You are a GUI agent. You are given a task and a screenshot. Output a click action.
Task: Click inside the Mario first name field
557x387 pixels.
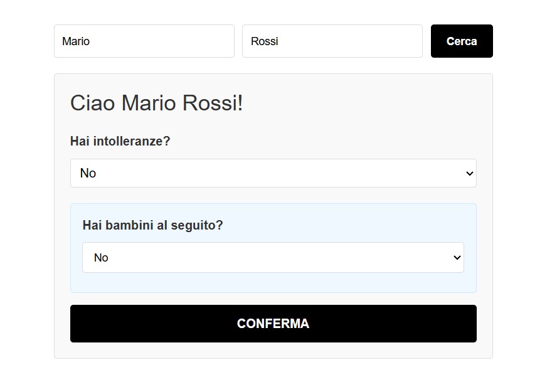pyautogui.click(x=144, y=41)
